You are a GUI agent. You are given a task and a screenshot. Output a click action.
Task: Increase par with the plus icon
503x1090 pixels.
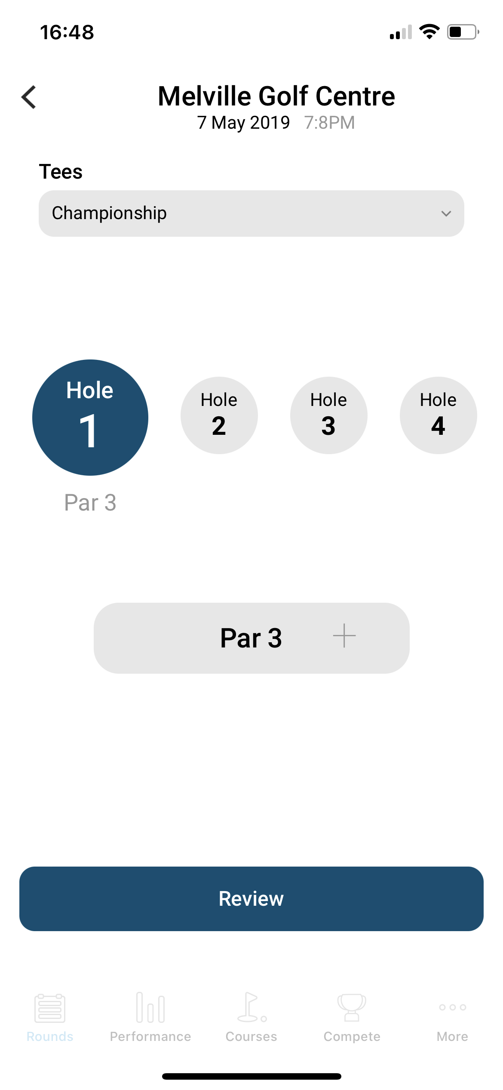click(344, 636)
